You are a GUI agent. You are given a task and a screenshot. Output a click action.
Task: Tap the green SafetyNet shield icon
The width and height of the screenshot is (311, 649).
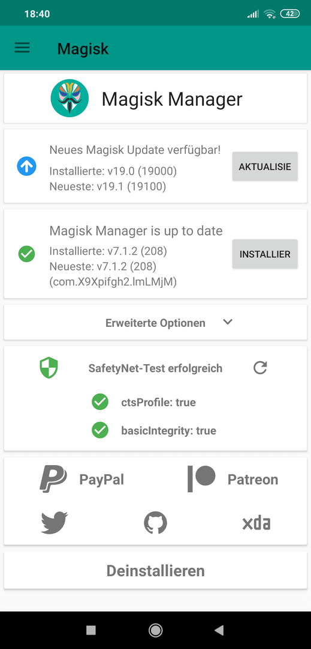point(49,368)
